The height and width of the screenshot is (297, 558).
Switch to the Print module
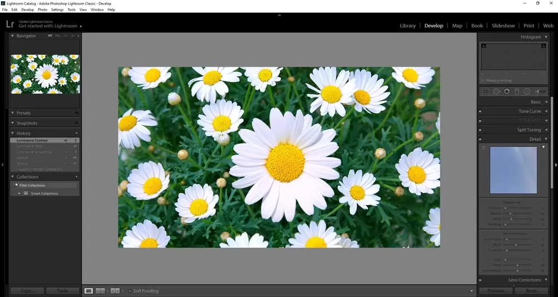(529, 26)
